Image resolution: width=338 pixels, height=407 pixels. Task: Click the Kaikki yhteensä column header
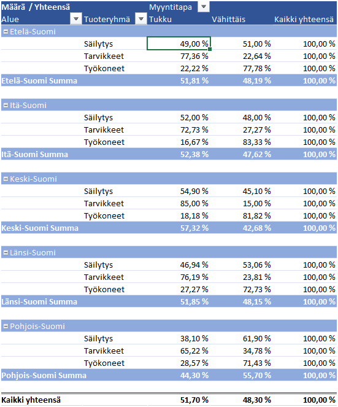304,19
